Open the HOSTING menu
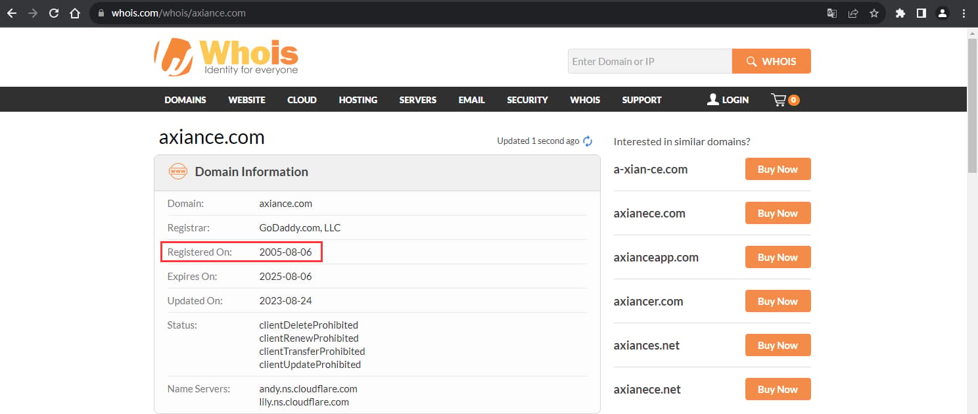 pyautogui.click(x=358, y=100)
